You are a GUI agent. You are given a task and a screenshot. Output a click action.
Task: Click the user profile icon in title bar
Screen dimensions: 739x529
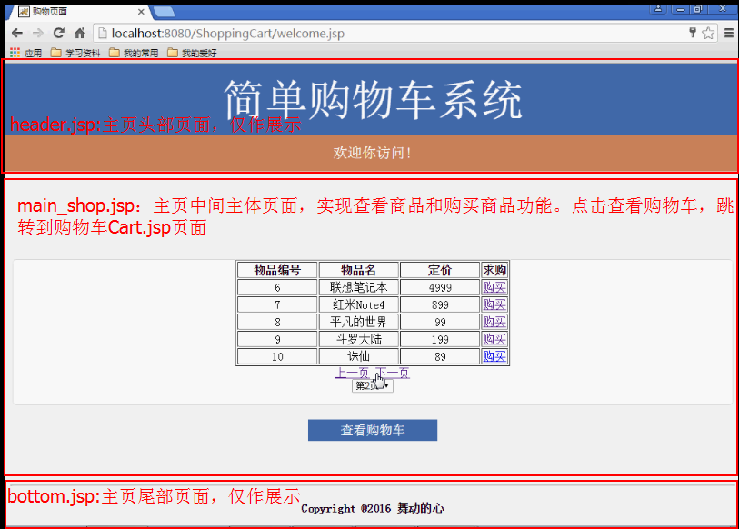coord(658,9)
